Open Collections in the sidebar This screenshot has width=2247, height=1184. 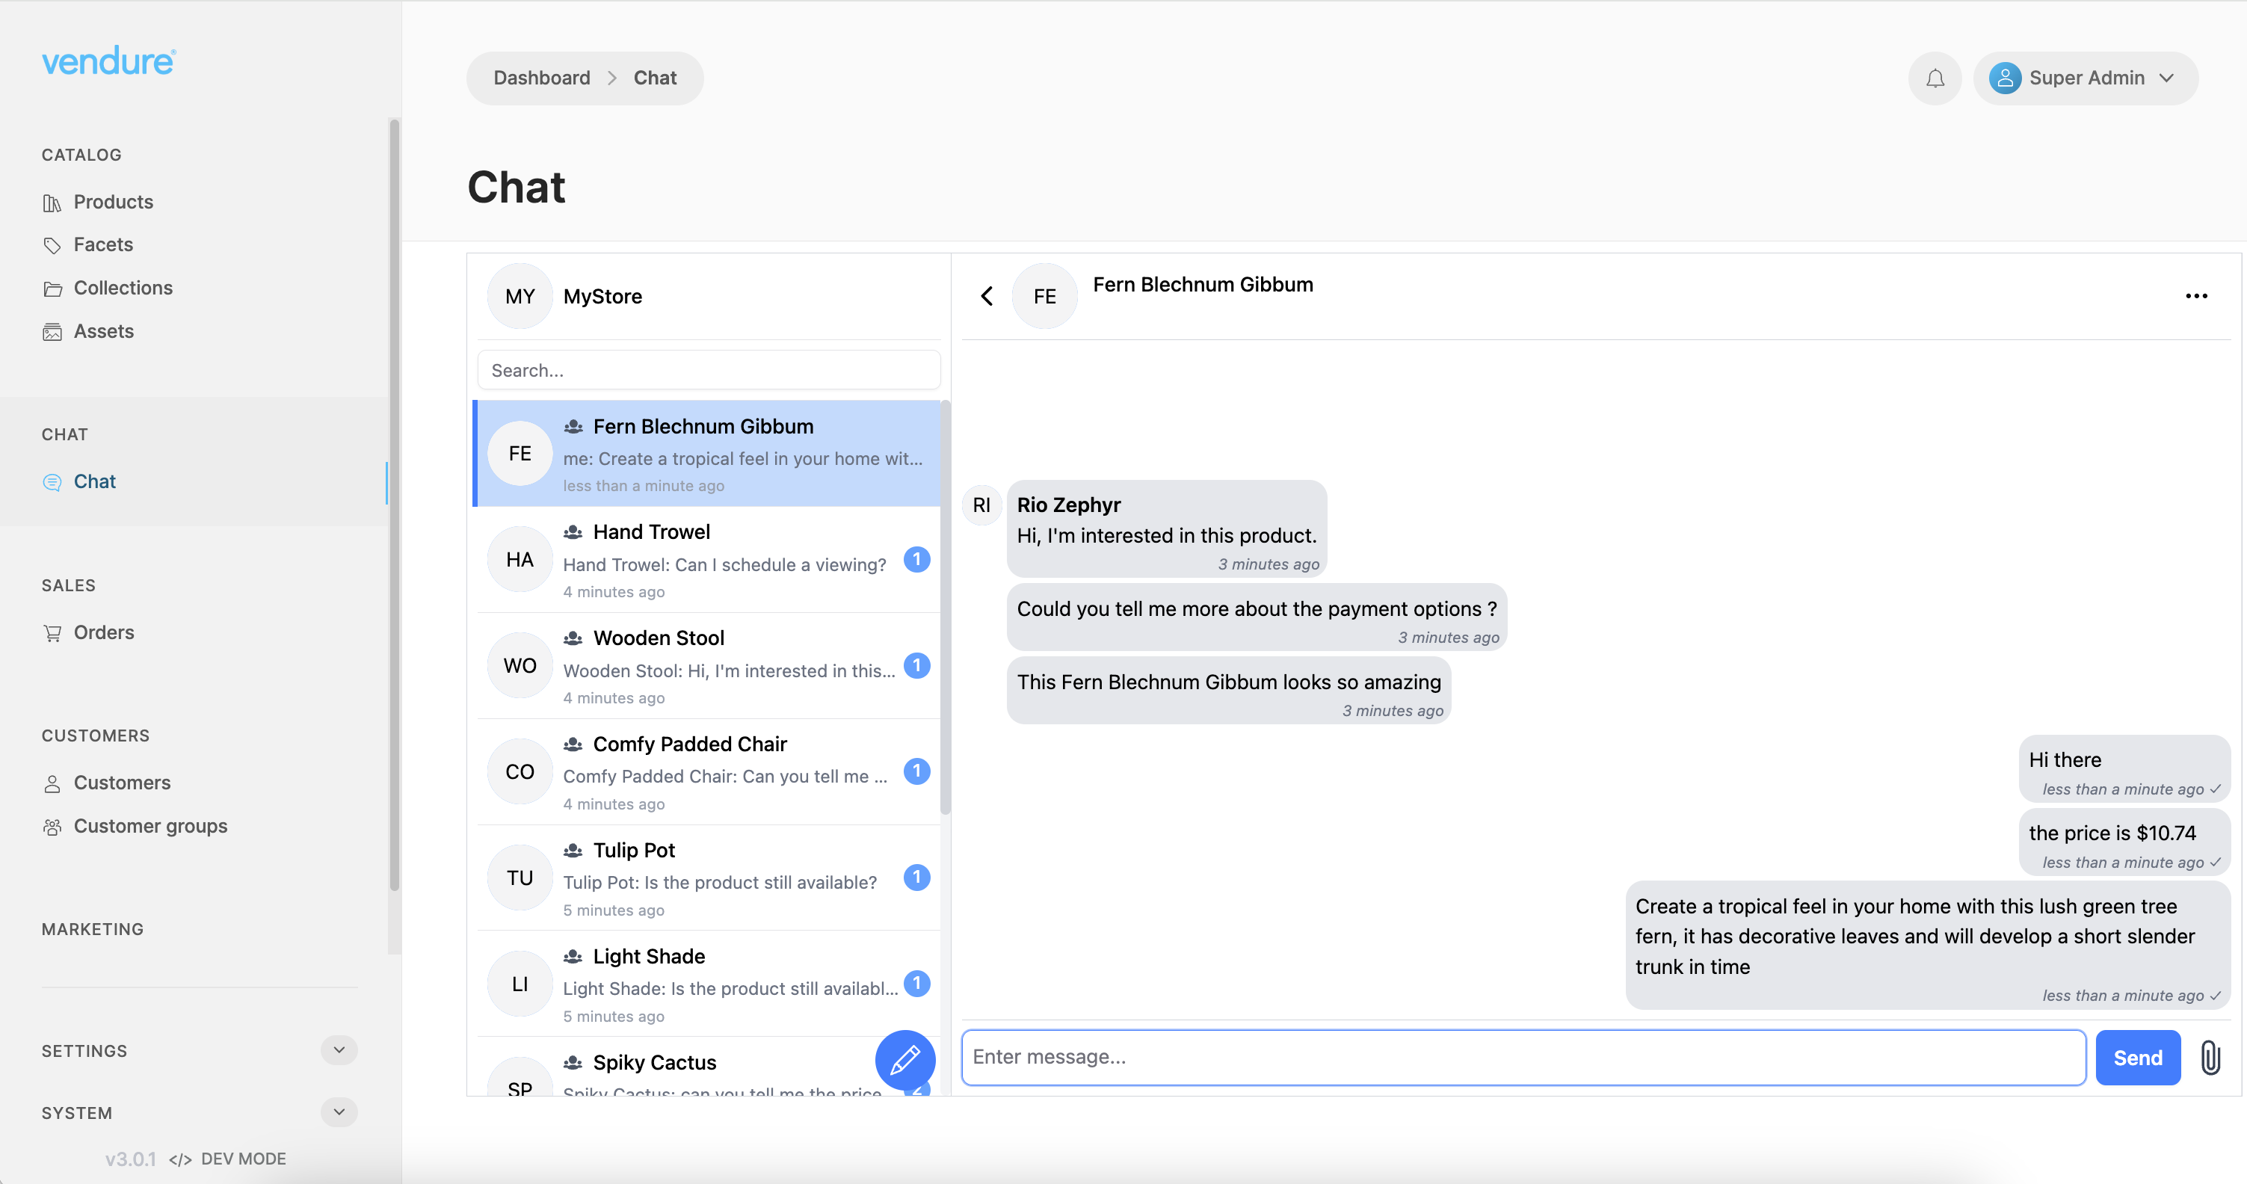pos(123,288)
